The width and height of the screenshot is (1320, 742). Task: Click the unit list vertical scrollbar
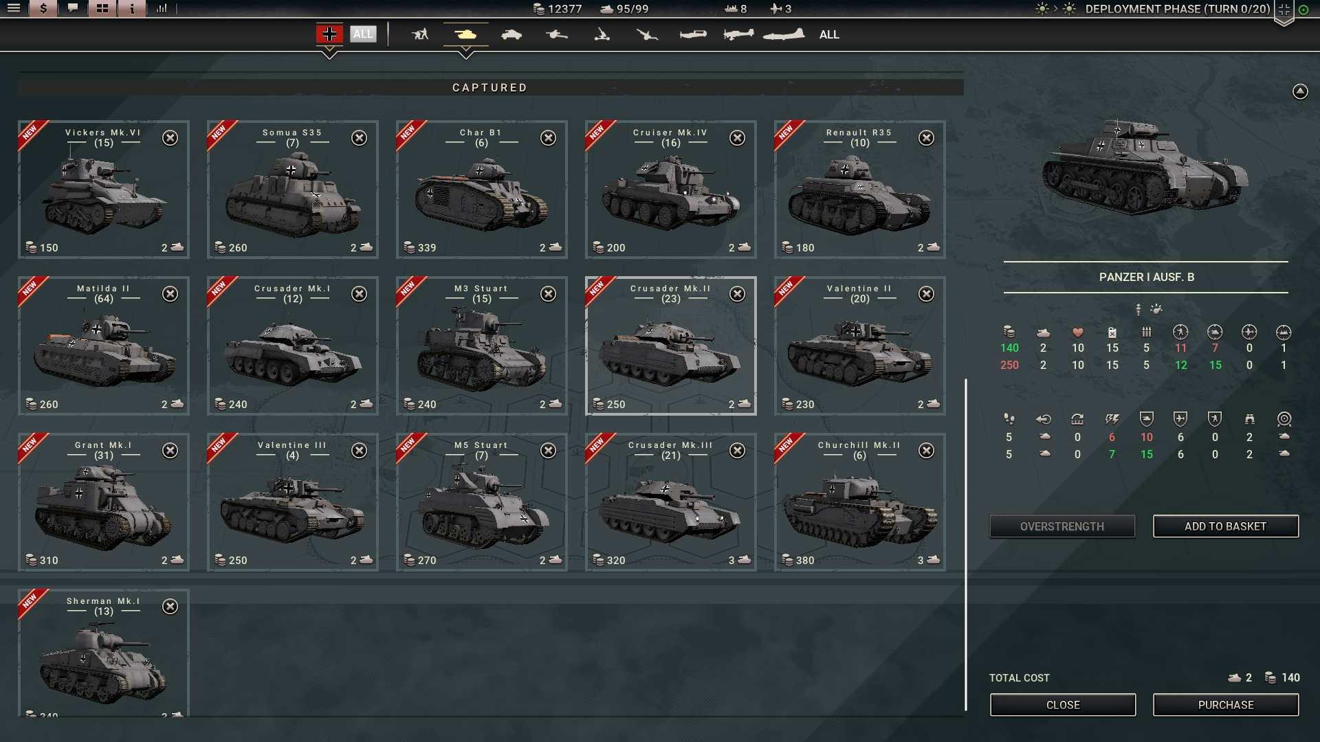pos(966,544)
